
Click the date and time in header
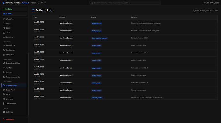click(x=211, y=3)
